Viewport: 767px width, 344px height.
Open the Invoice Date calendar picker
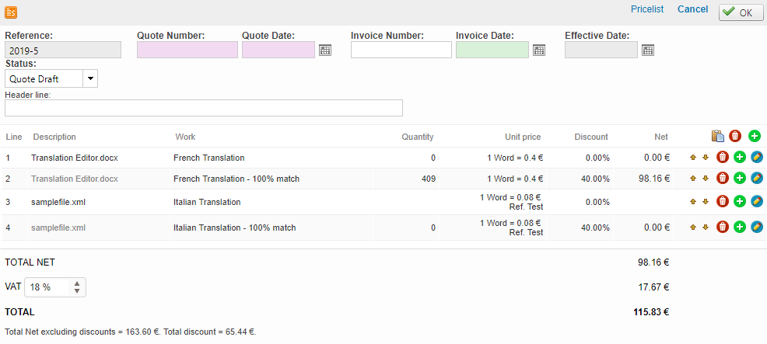539,50
